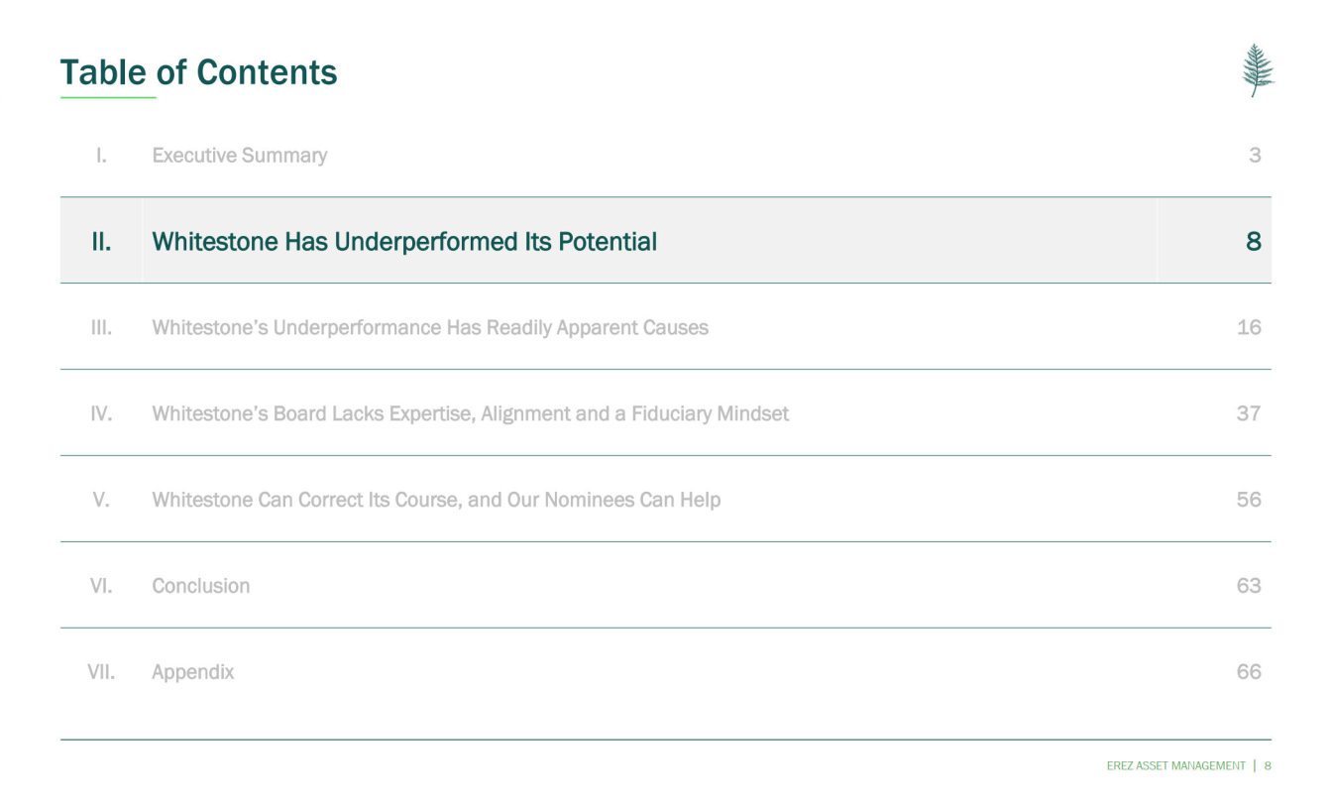
Task: Navigate to the Appendix section
Action: (192, 672)
